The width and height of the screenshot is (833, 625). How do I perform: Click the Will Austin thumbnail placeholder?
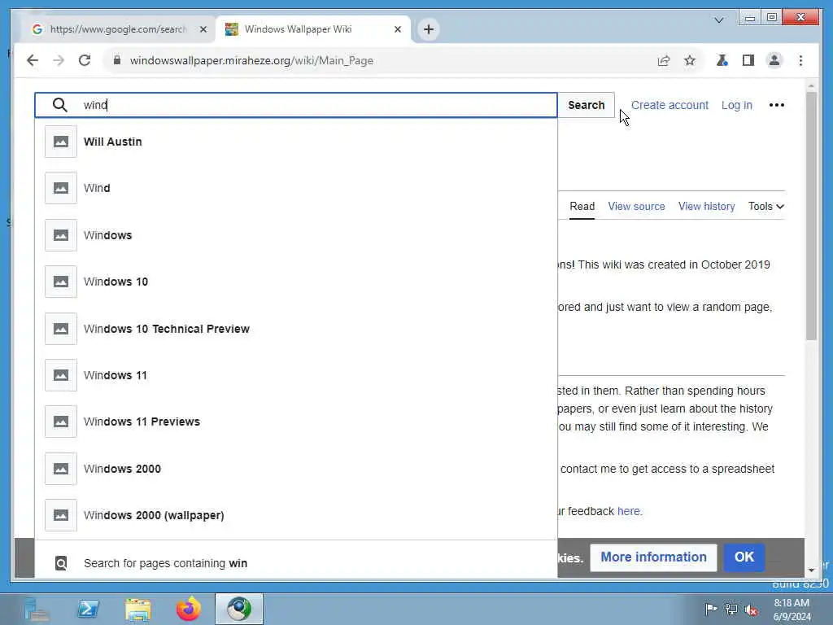click(x=60, y=142)
